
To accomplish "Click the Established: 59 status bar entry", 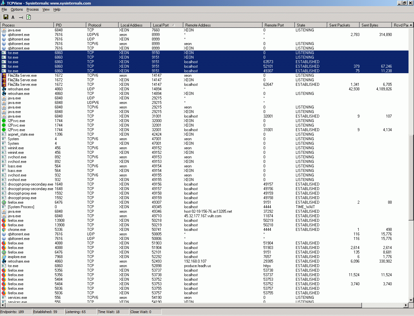I will click(x=49, y=312).
